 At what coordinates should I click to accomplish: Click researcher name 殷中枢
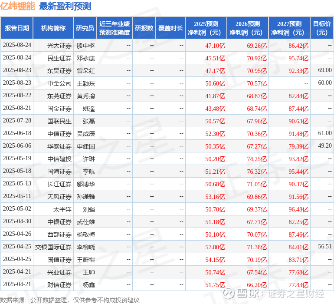tap(85, 46)
